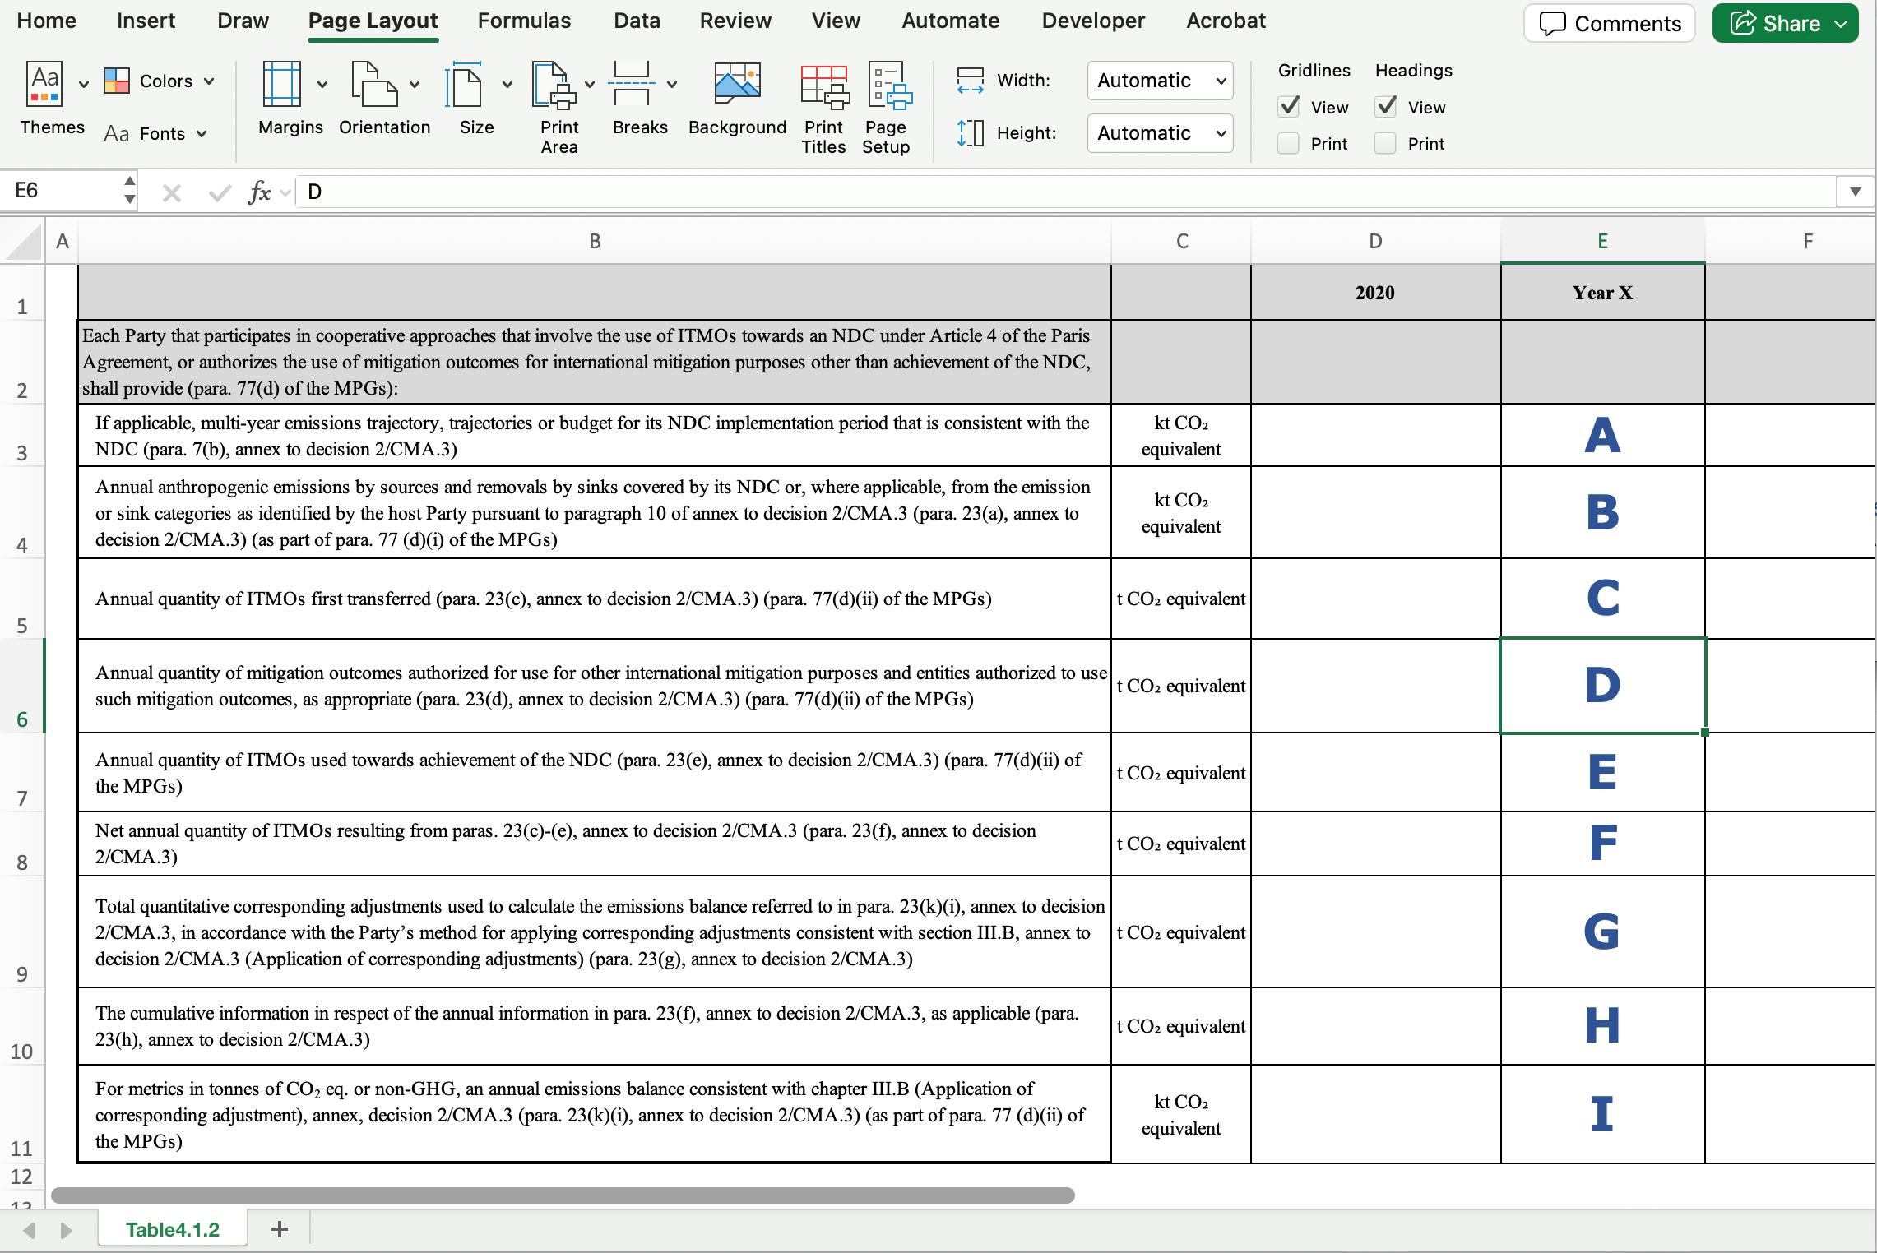The height and width of the screenshot is (1253, 1877).
Task: Open the Width Automatic combo box
Action: pos(1160,81)
